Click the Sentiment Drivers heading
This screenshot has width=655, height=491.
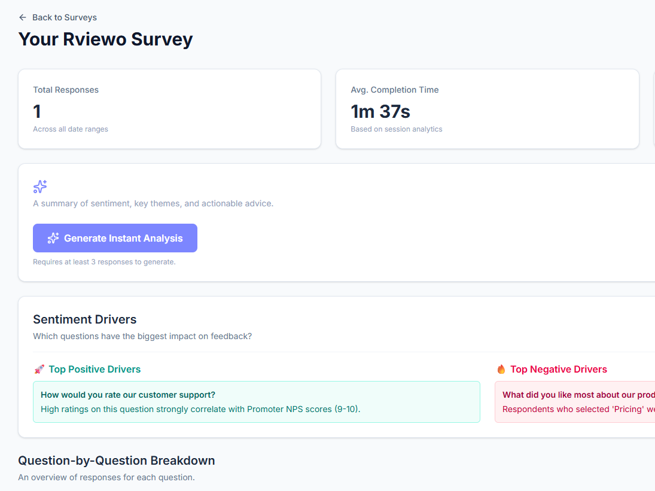tap(84, 319)
